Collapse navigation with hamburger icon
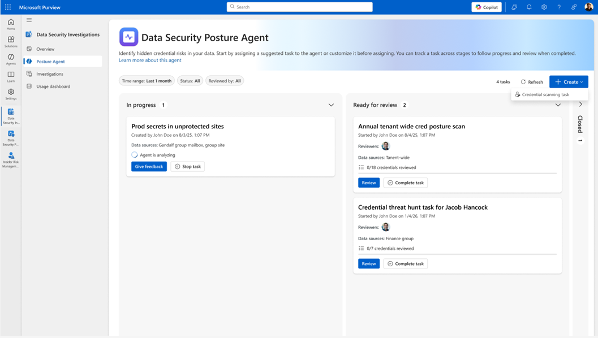 tap(29, 20)
